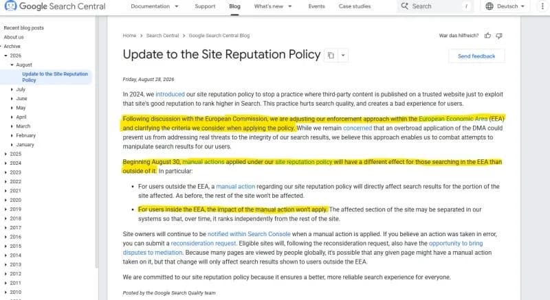Expand the 2013 archive year
This screenshot has width=550, height=300.
pyautogui.click(x=5, y=264)
